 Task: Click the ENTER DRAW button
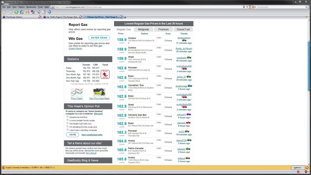pyautogui.click(x=99, y=38)
